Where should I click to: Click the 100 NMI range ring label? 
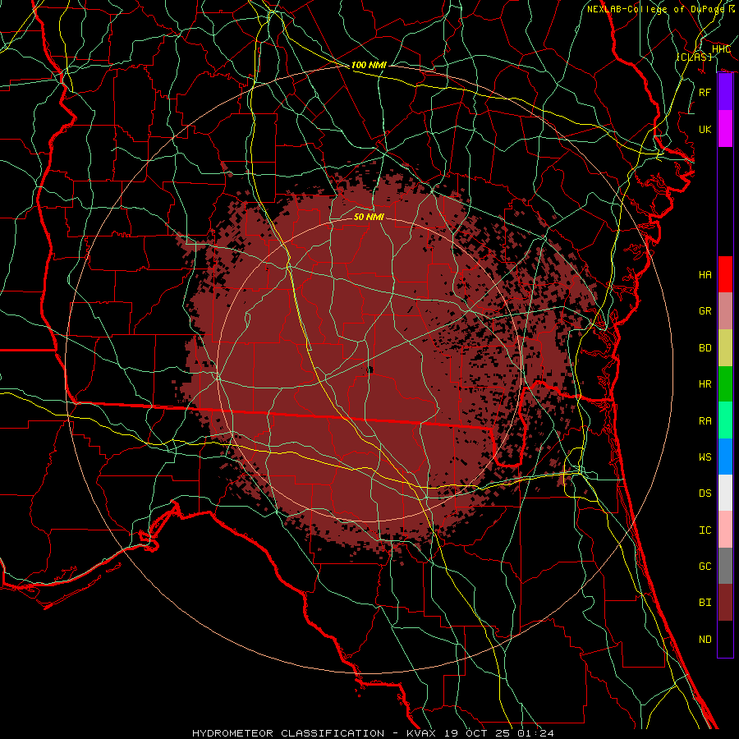[x=369, y=65]
